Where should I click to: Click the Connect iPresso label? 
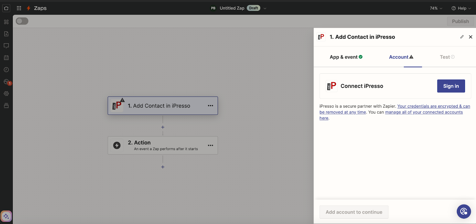(362, 86)
